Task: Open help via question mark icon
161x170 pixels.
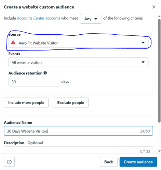Action: (9, 162)
